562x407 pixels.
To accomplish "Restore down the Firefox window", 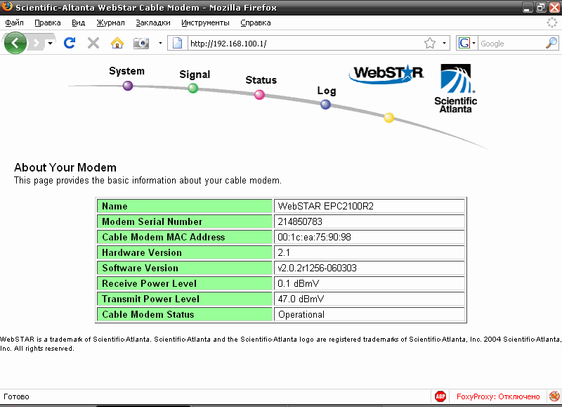I will (541, 7).
